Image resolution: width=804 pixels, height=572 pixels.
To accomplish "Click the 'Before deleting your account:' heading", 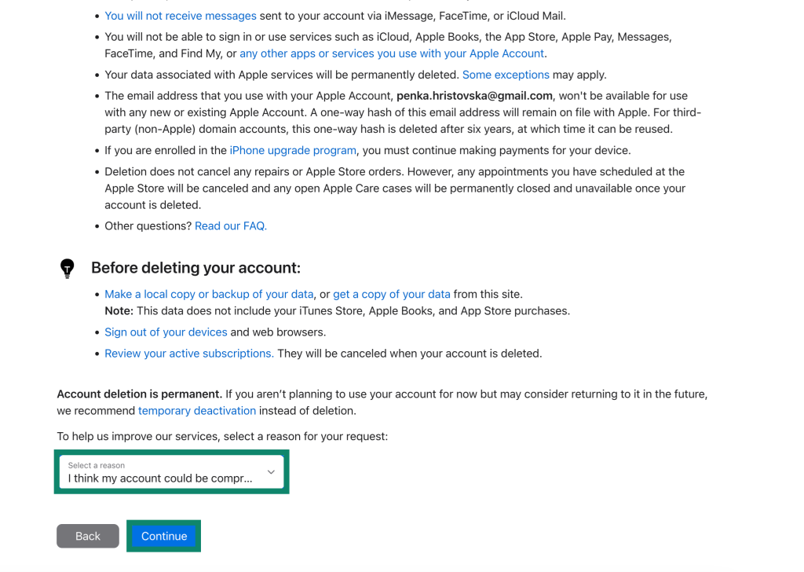I will point(196,268).
